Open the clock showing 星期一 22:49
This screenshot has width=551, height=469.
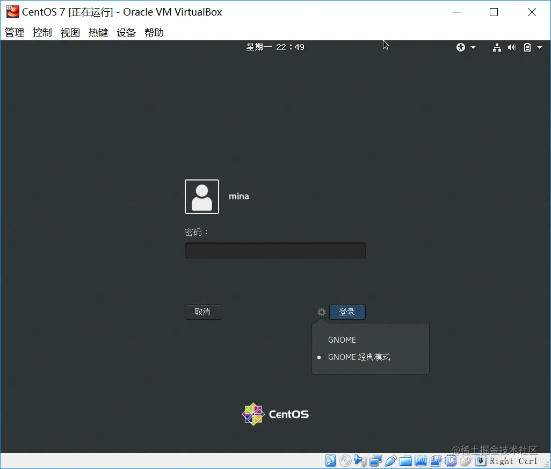tap(275, 47)
